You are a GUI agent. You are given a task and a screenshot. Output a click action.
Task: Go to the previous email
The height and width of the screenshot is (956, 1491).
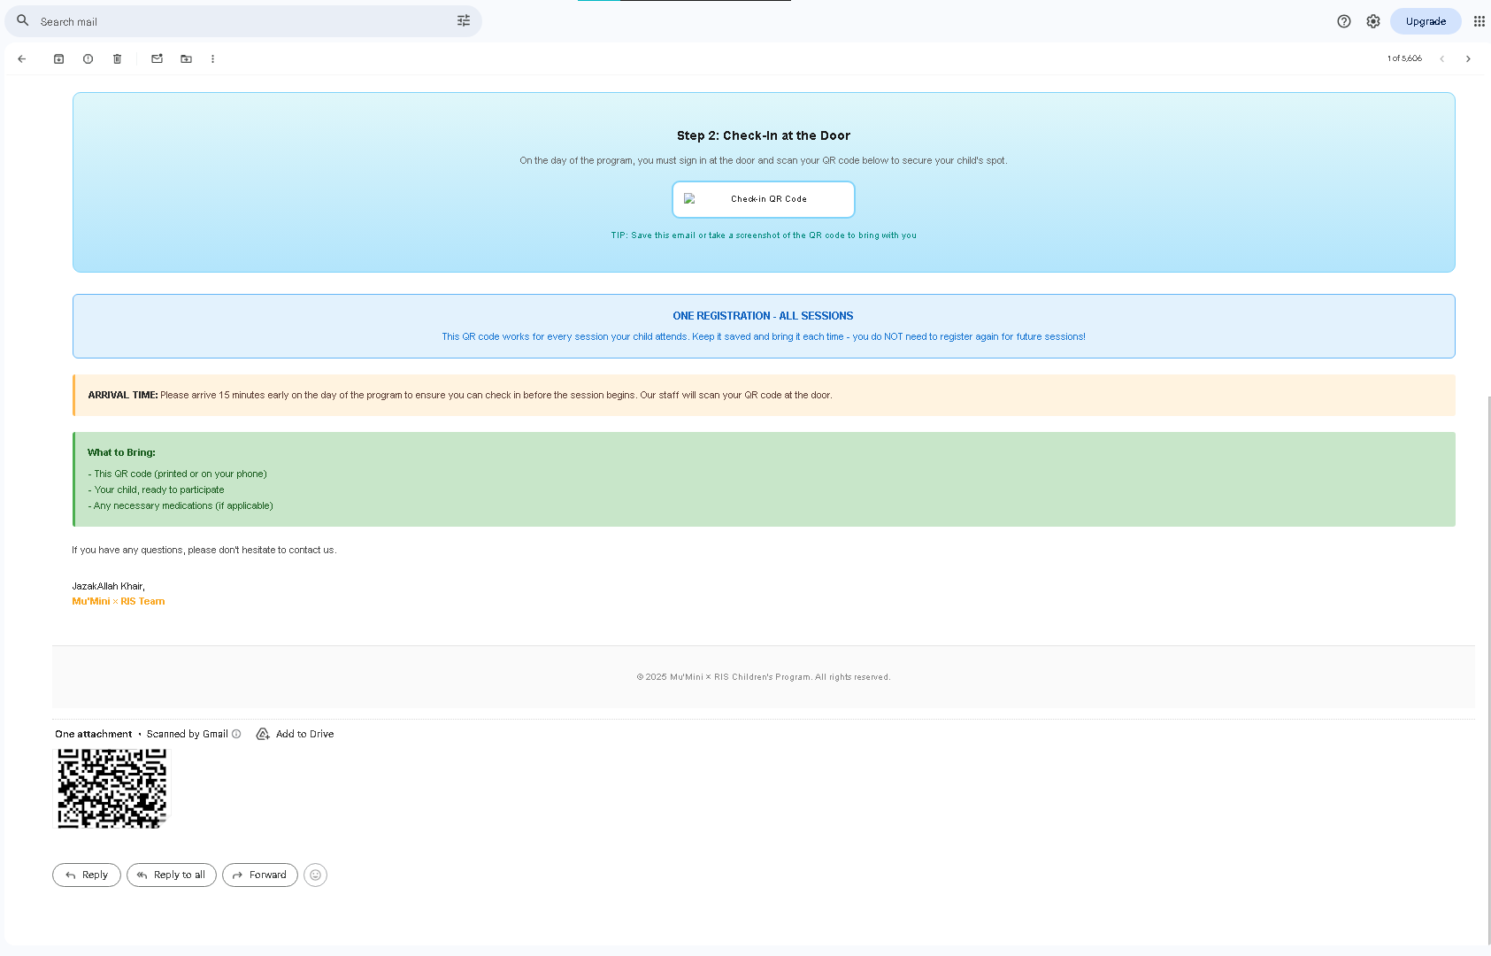click(x=1442, y=58)
